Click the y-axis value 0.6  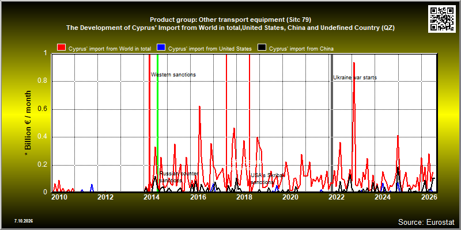coord(42,109)
